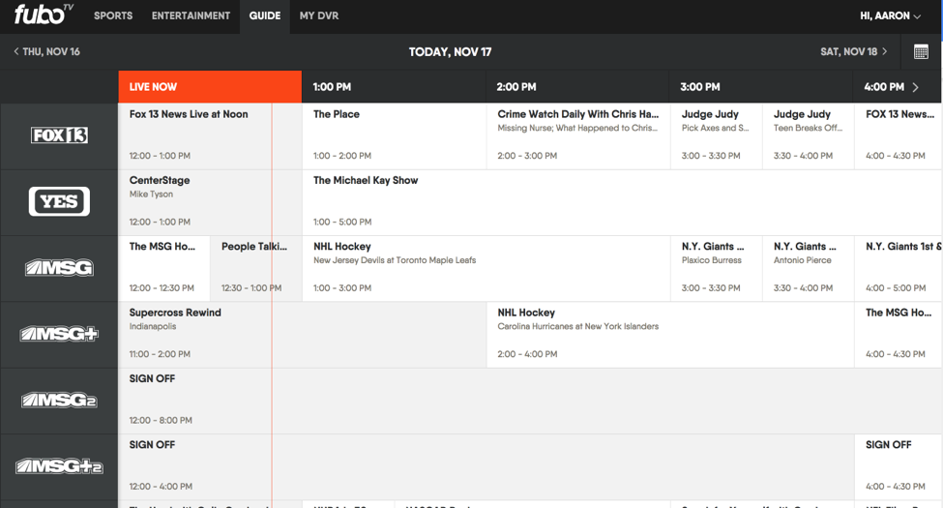Select the 3:00 PM time header
Image resolution: width=943 pixels, height=508 pixels.
coord(761,87)
